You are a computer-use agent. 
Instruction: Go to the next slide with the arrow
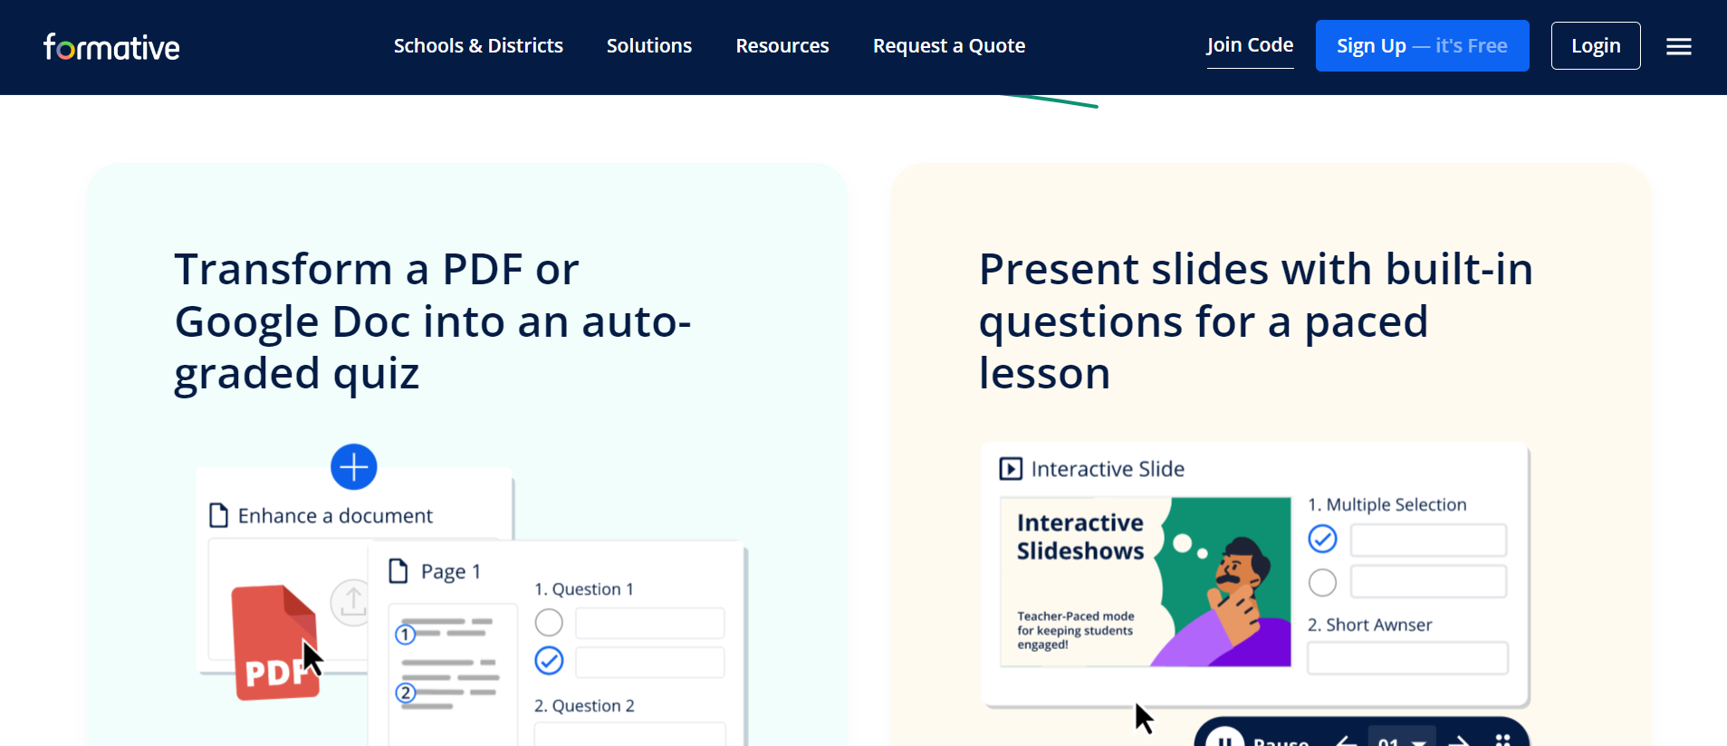1460,741
